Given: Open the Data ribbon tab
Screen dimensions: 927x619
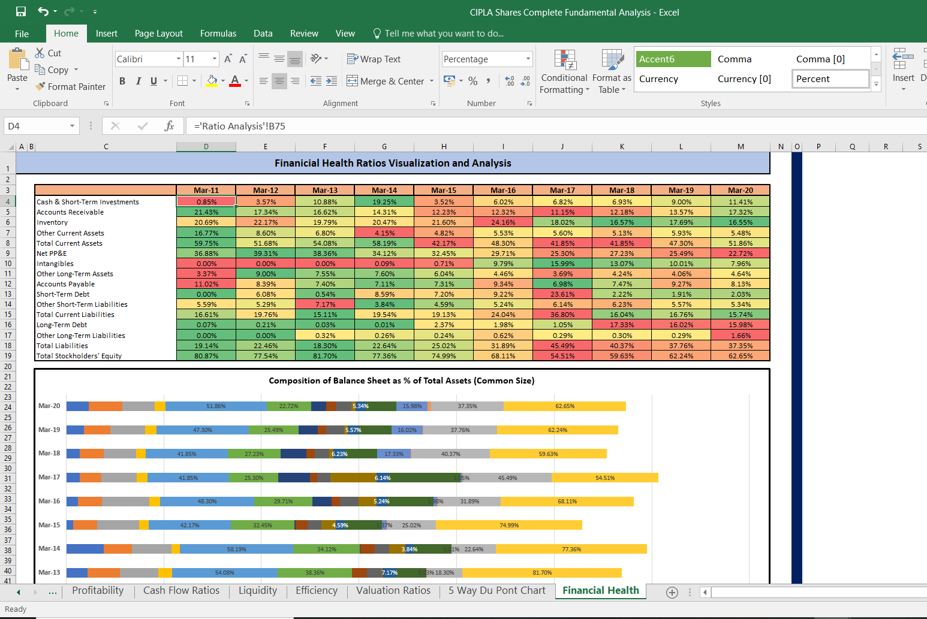Looking at the screenshot, I should click(263, 34).
